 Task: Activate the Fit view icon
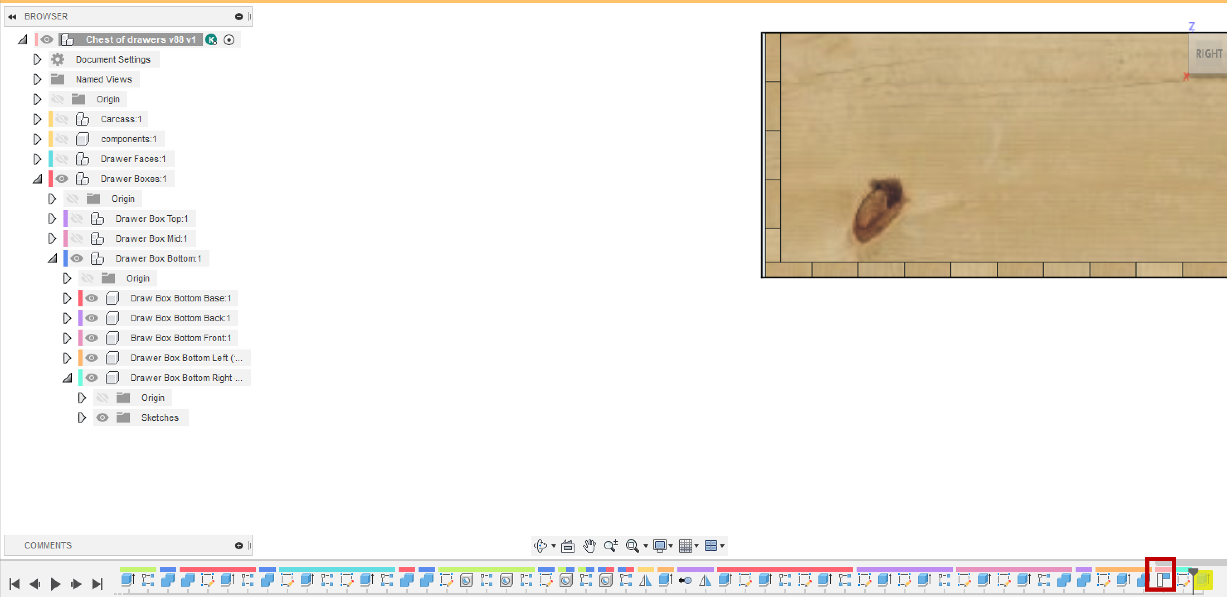coord(633,546)
